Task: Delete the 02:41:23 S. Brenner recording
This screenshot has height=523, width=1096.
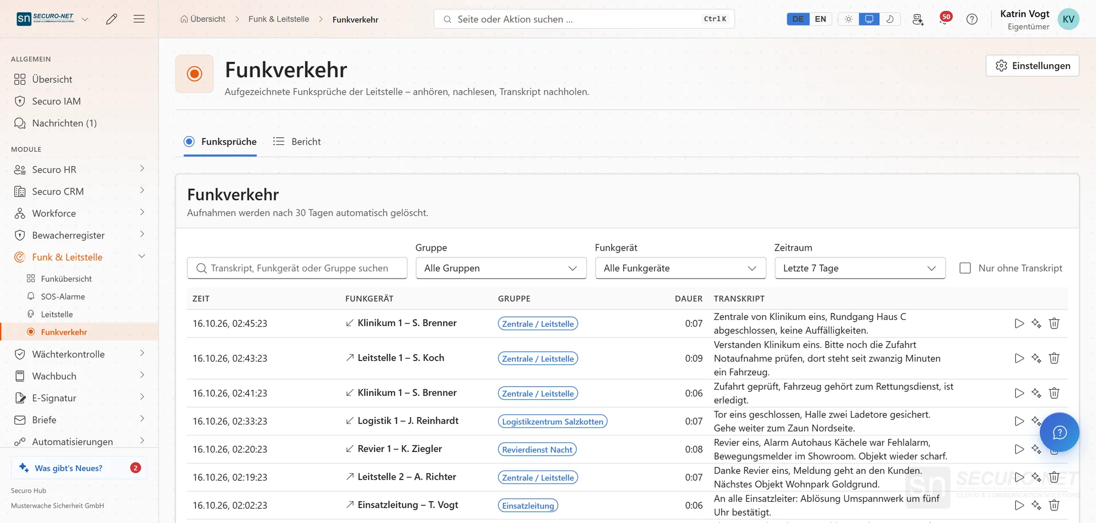Action: (x=1054, y=393)
